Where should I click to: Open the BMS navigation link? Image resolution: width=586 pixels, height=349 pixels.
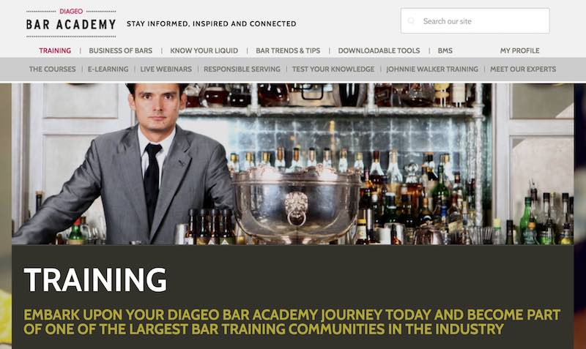pos(445,50)
